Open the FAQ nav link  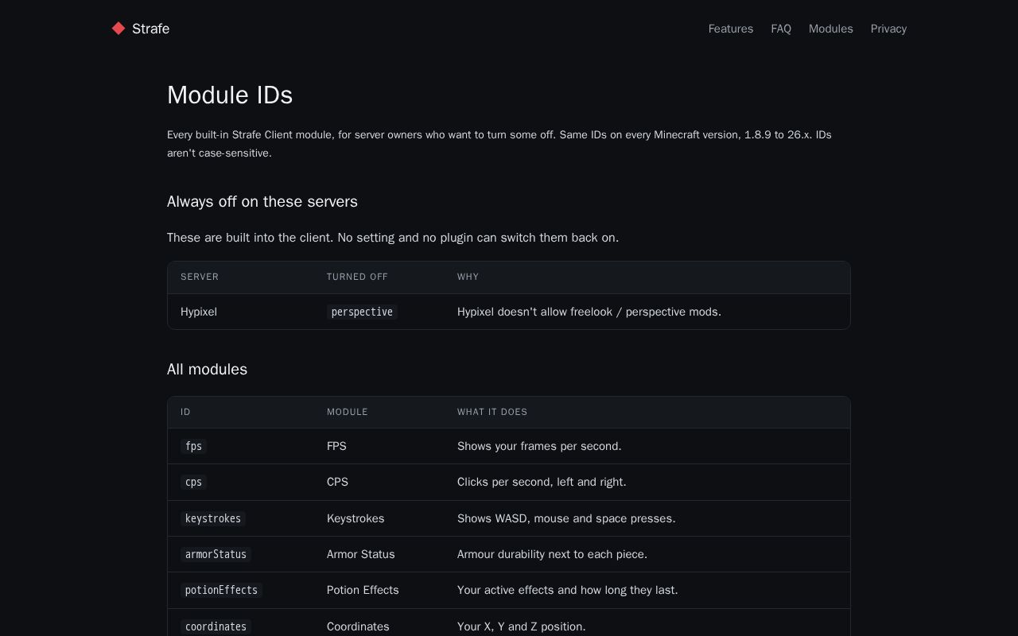(x=781, y=29)
